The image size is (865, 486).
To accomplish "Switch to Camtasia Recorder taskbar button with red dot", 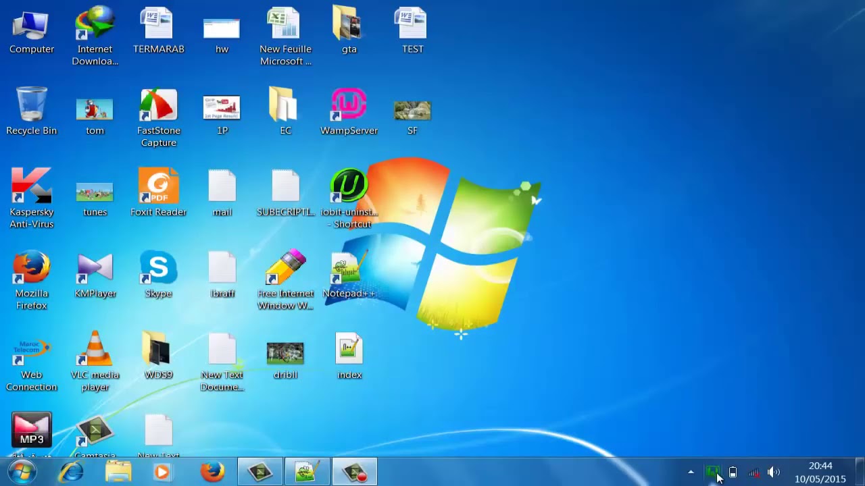I will [355, 472].
